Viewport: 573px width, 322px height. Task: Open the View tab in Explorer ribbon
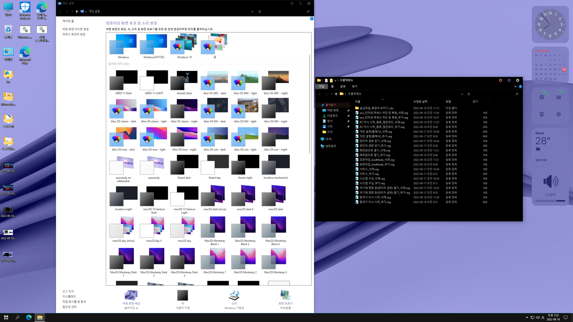point(355,86)
